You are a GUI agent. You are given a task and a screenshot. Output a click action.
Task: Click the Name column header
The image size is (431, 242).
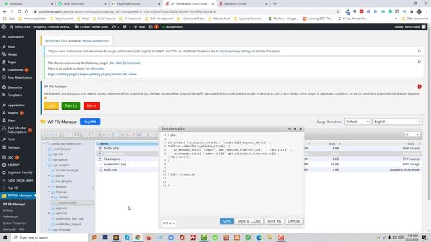[x=127, y=143]
